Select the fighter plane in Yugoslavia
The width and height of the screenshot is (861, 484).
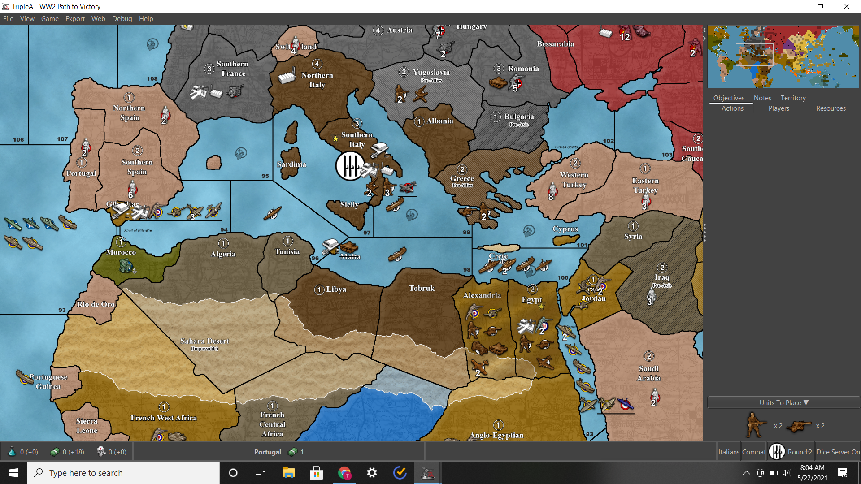(x=421, y=95)
